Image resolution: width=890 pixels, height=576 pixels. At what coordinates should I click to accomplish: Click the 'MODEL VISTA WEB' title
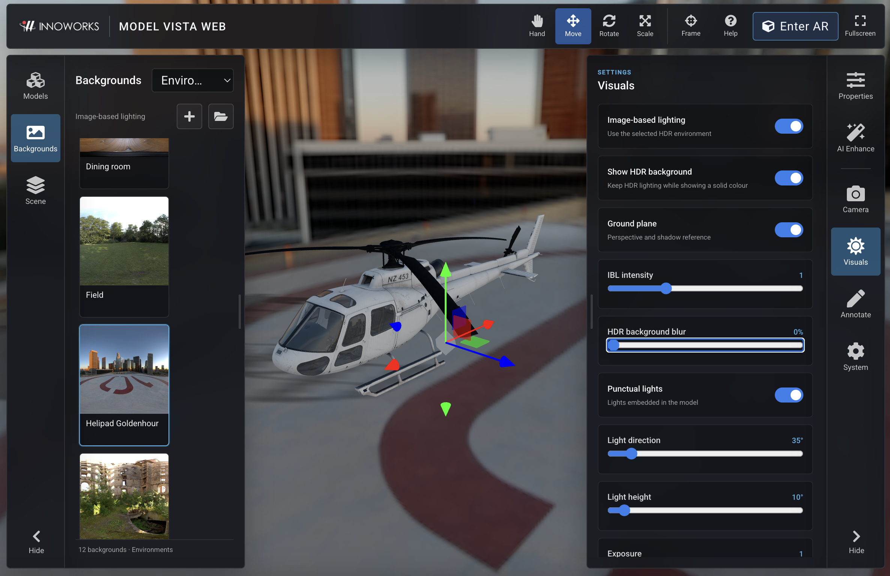[x=173, y=26]
